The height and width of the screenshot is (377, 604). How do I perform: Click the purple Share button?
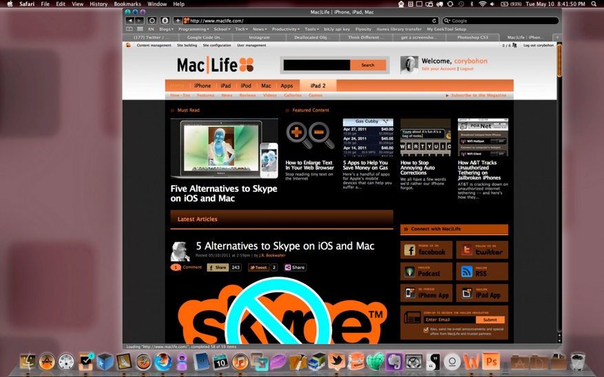[295, 268]
